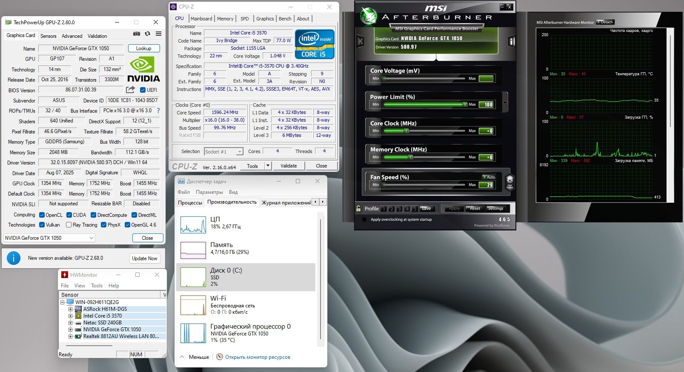Toggle the OpenGL 4.6 checkbox
Screen dimensions: 684x372
(x=127, y=225)
